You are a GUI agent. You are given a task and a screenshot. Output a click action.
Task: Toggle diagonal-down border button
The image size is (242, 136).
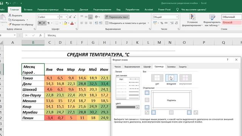pos(196,113)
